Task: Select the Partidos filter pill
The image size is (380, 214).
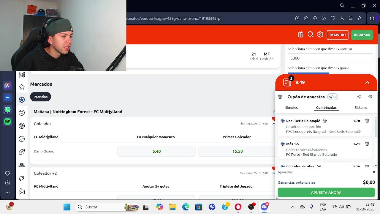Action: click(41, 97)
